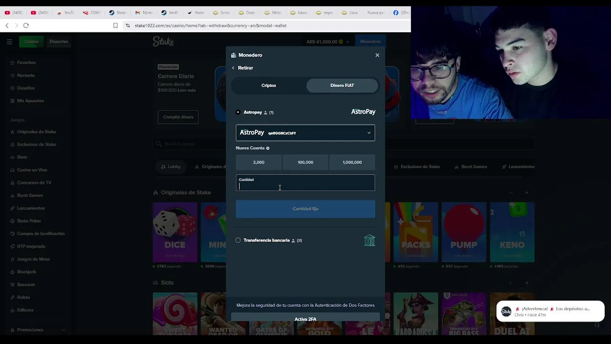
Task: Click the Stake logo in the header
Action: click(163, 42)
